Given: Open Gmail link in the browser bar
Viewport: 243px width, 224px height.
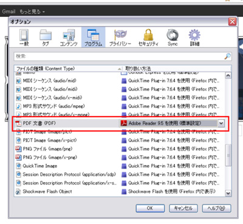Looking at the screenshot, I should tap(9, 12).
